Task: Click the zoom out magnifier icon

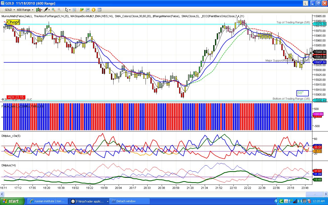Action: coord(59,10)
